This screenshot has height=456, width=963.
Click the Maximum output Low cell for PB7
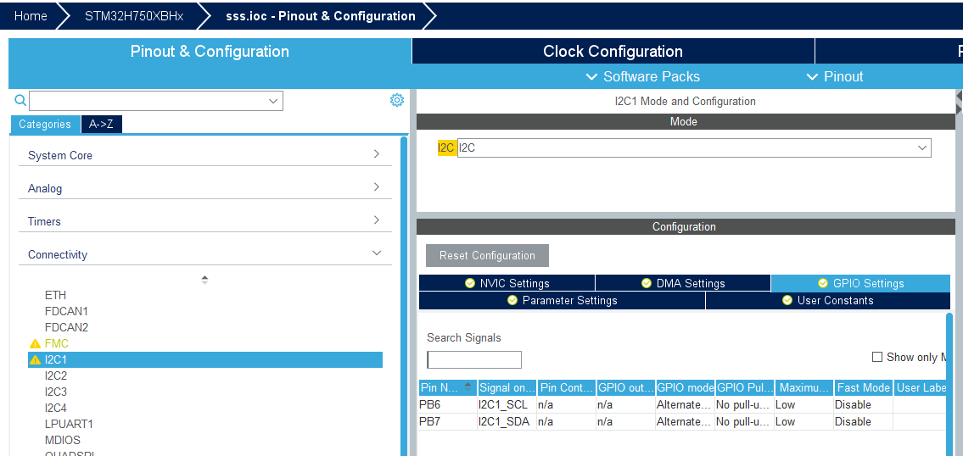[x=804, y=421]
